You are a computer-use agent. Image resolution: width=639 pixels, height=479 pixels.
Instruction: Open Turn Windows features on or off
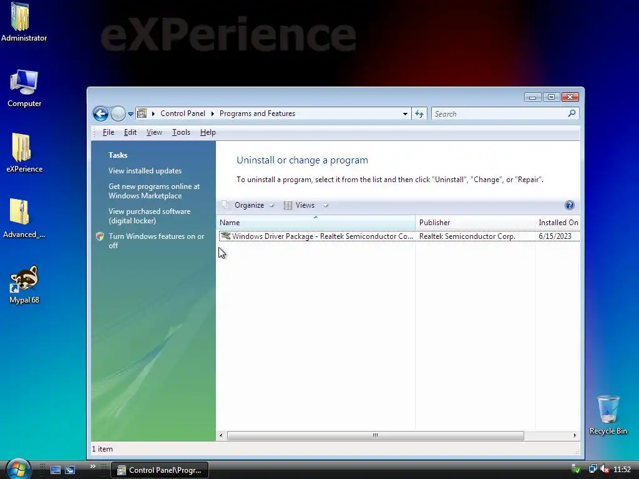(157, 241)
